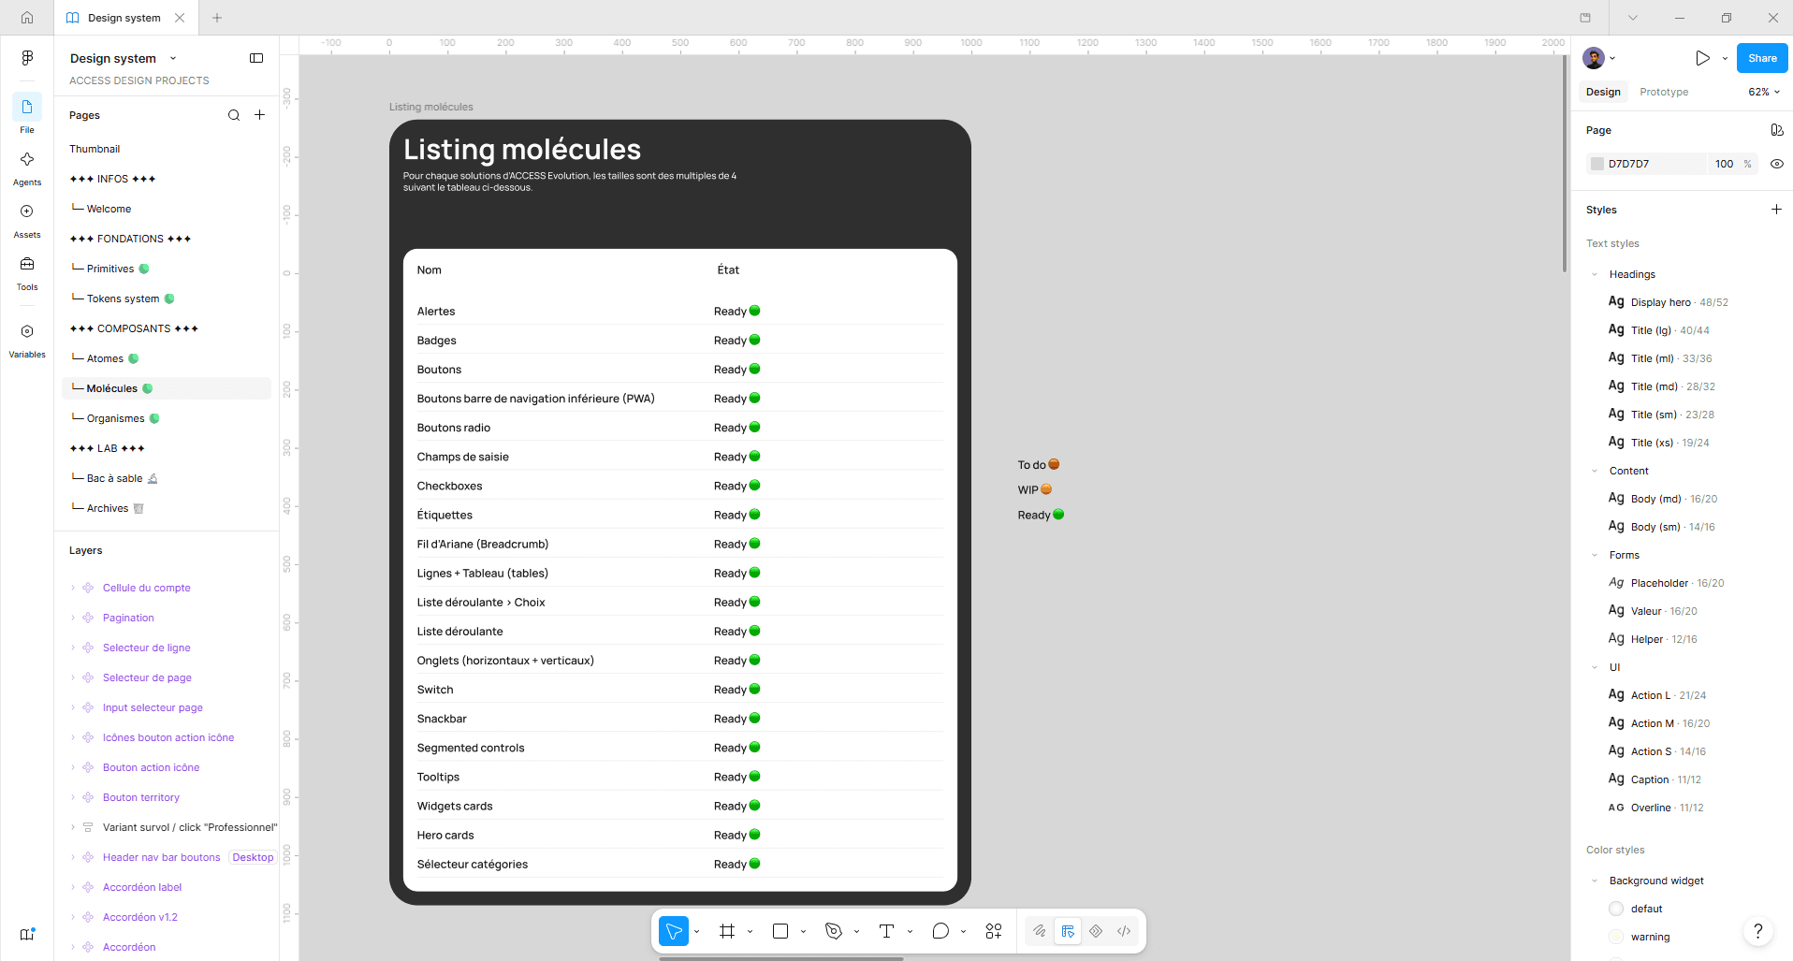This screenshot has height=961, width=1793.
Task: Toggle the design mode toolbar icon
Action: [x=1068, y=931]
